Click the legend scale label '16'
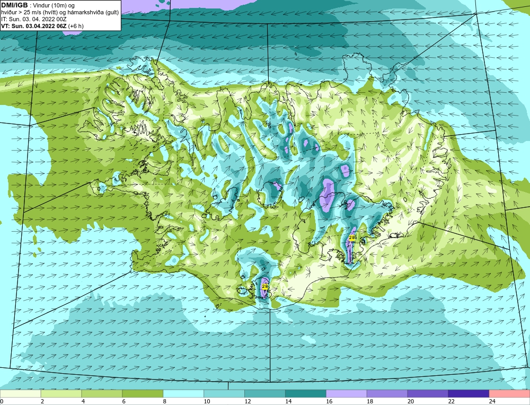Screen dimensions: 530x405 [329, 401]
